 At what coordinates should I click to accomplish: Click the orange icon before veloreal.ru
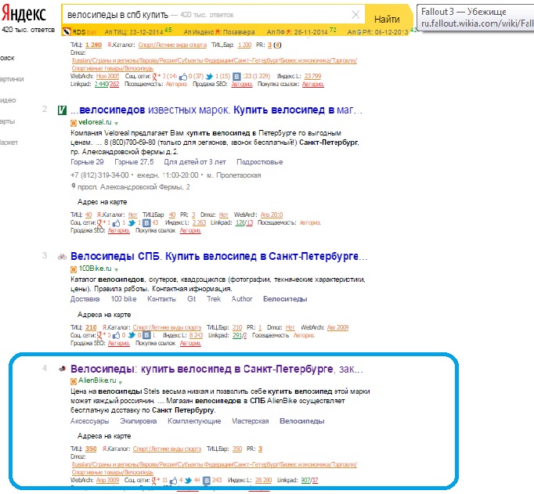pos(74,123)
